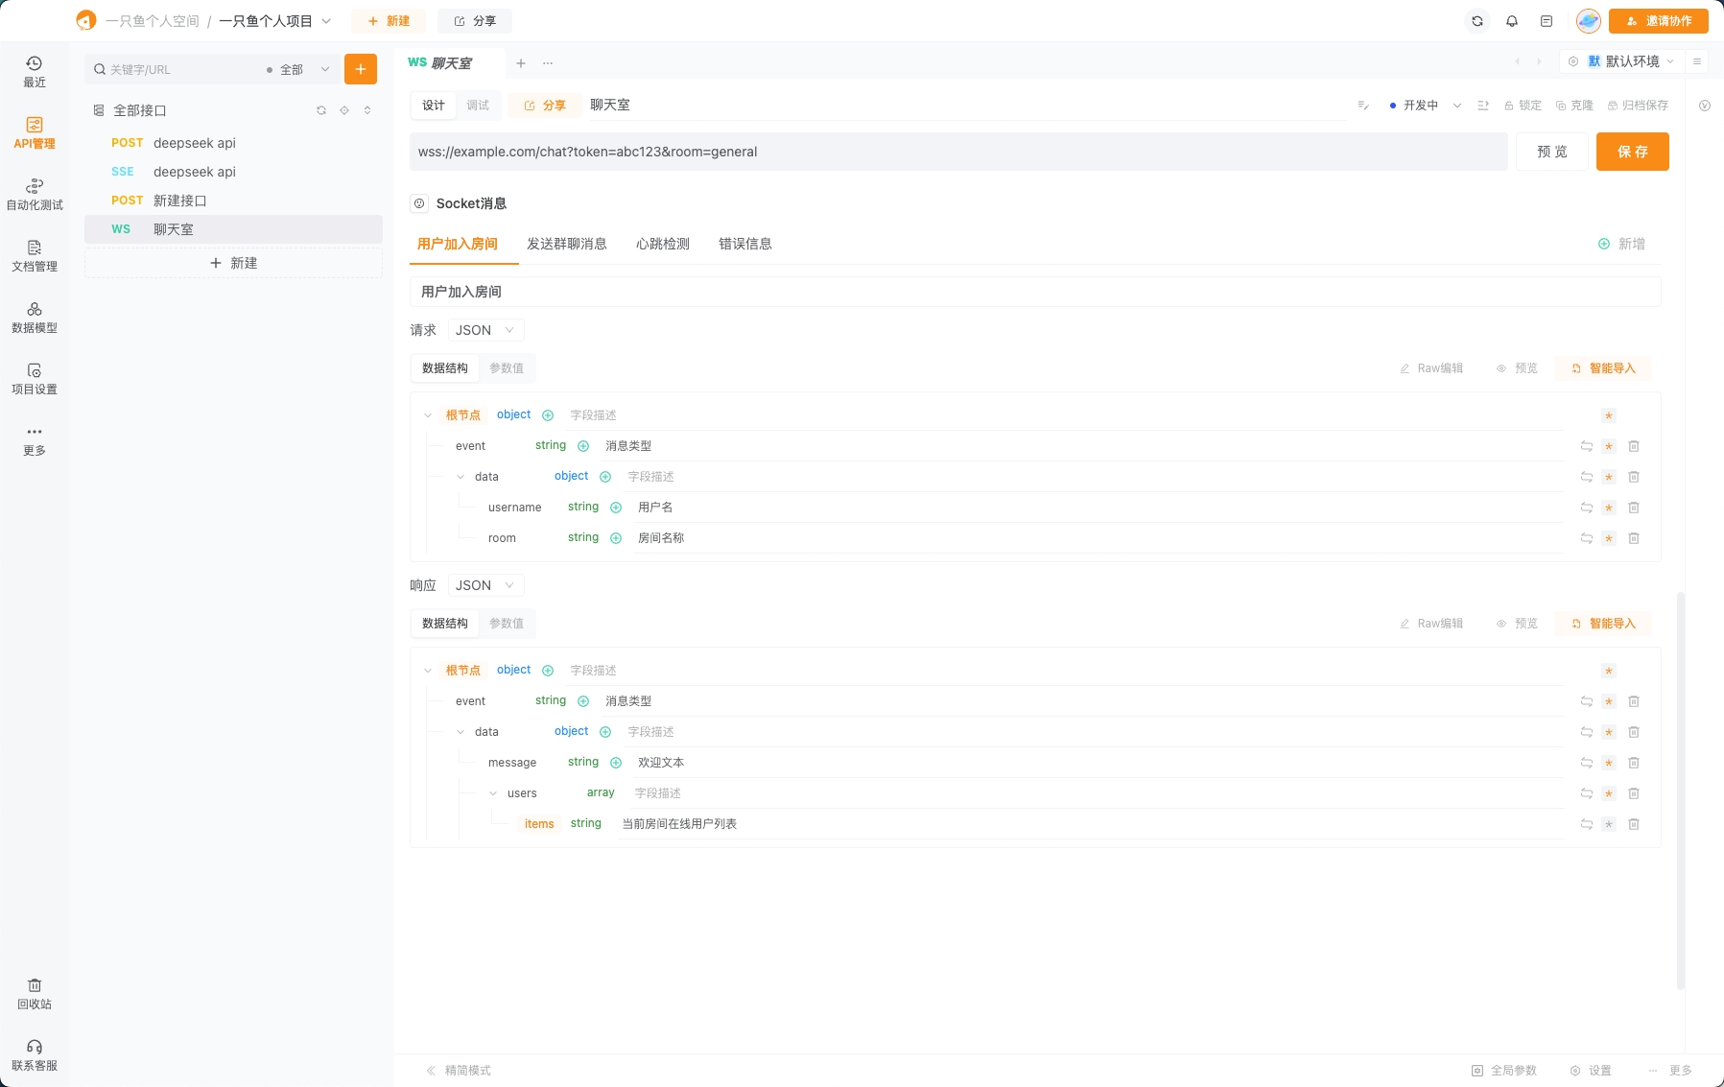Click the 预览 button next to URL
This screenshot has height=1087, width=1724.
[x=1552, y=152]
